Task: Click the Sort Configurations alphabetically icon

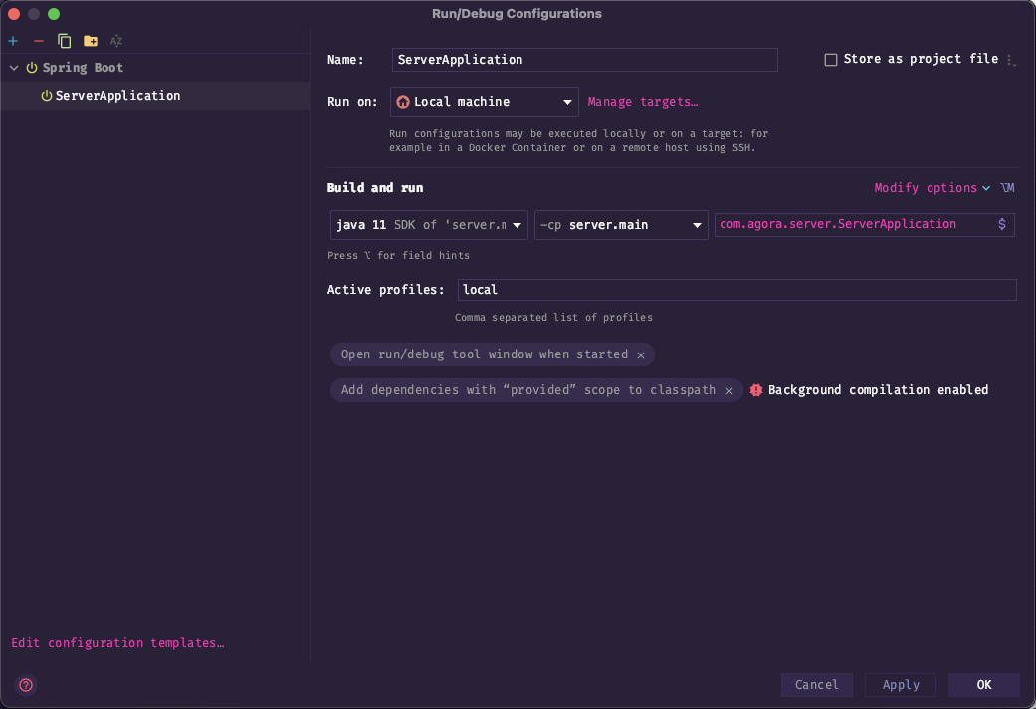Action: point(116,41)
